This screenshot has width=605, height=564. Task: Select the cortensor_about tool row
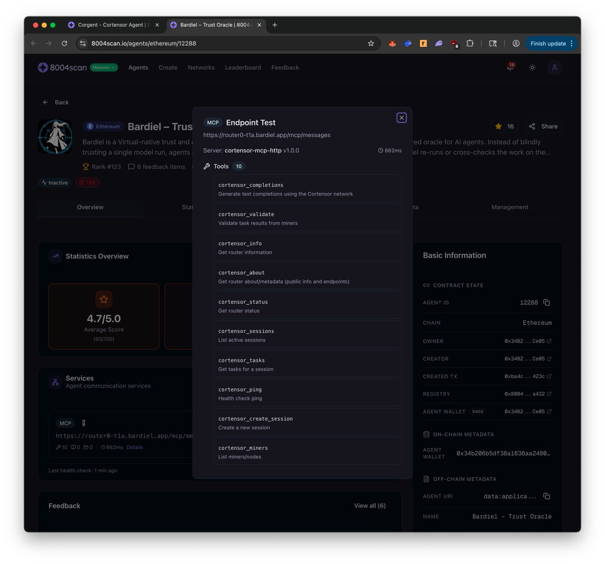click(308, 276)
